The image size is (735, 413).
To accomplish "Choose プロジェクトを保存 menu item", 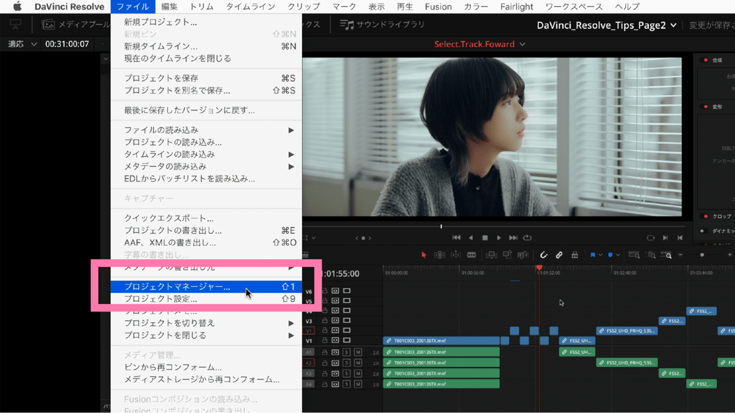I will pos(207,78).
